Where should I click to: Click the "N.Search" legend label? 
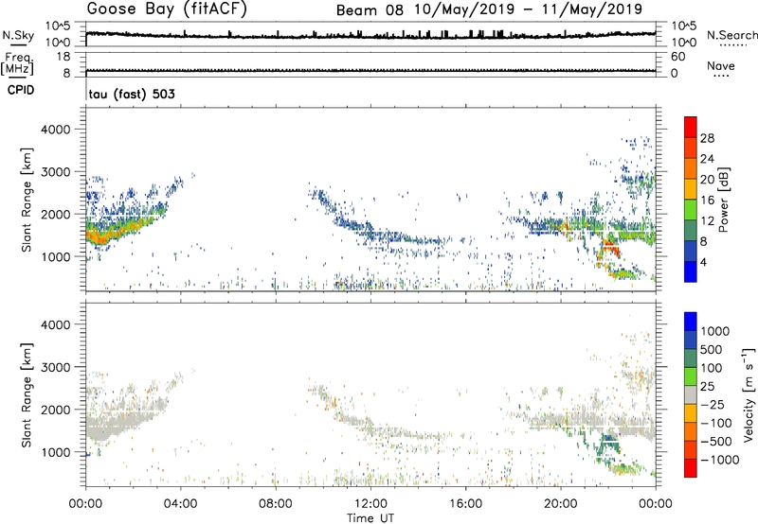point(731,35)
